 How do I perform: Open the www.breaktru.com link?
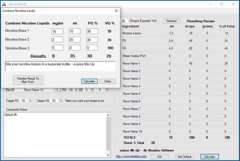coord(131,156)
